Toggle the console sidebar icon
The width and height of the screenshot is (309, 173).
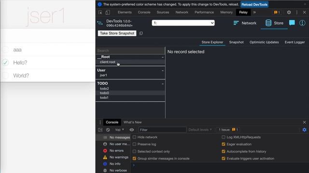pyautogui.click(x=100, y=130)
